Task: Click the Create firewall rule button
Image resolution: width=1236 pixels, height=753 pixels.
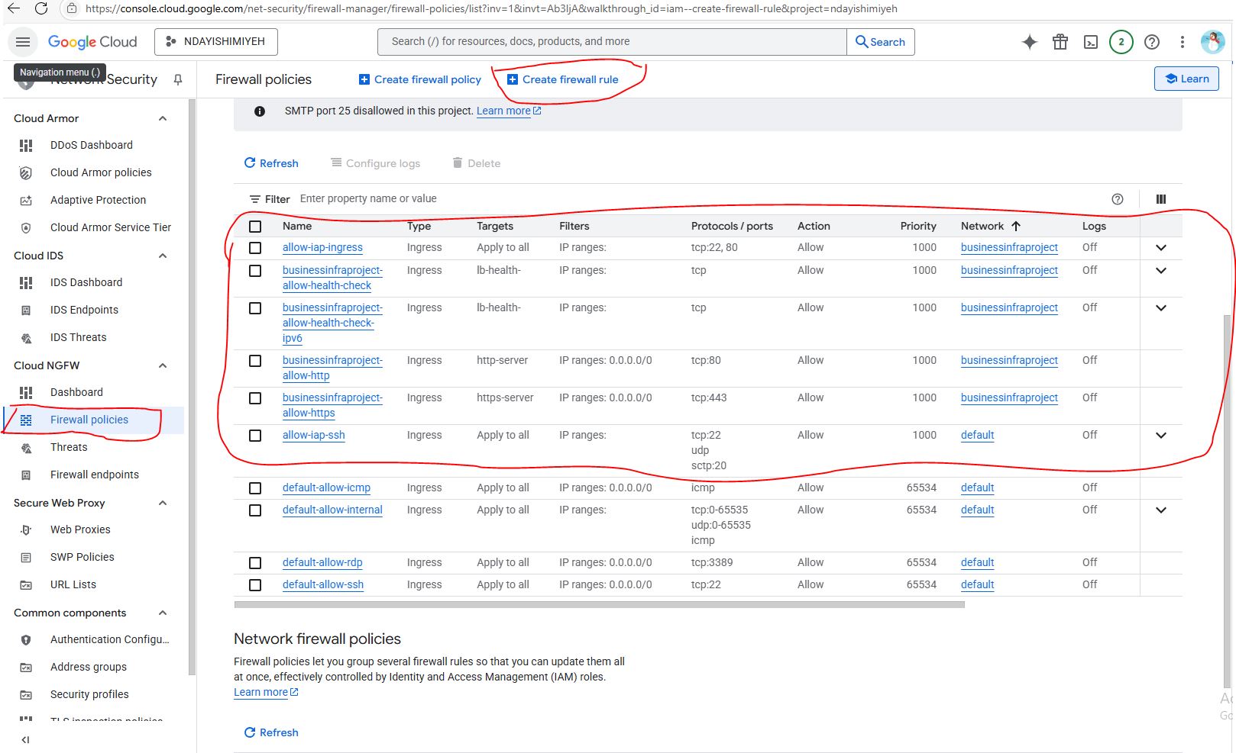Action: point(563,79)
